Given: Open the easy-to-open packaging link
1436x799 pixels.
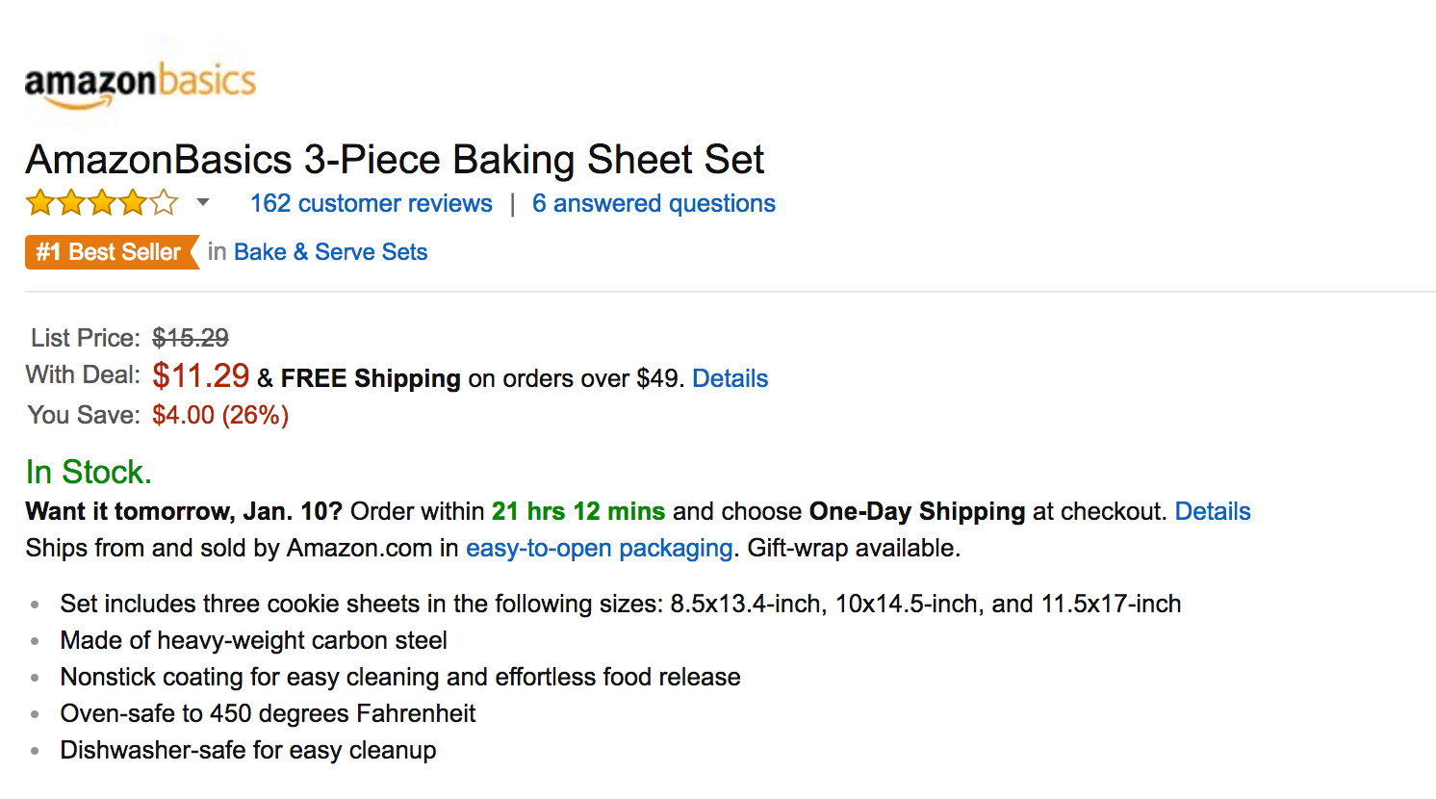Looking at the screenshot, I should pyautogui.click(x=600, y=549).
